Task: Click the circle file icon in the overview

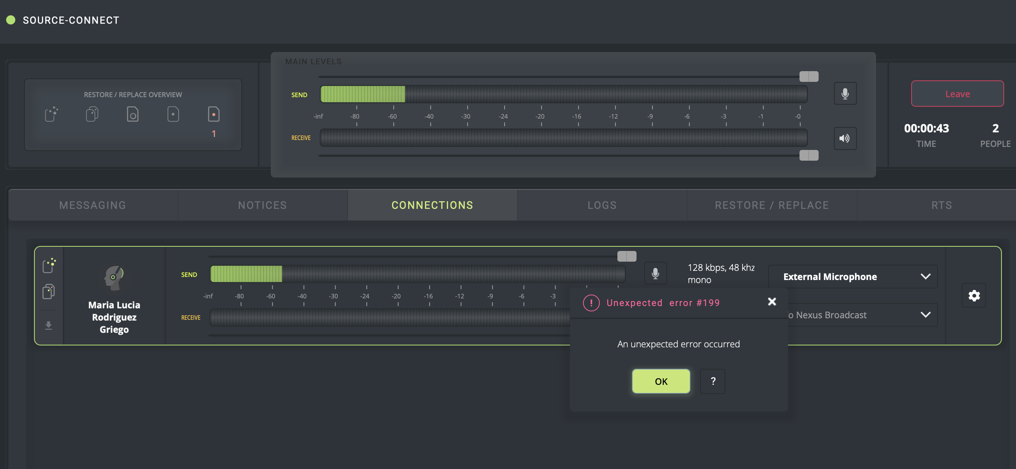Action: [x=132, y=114]
